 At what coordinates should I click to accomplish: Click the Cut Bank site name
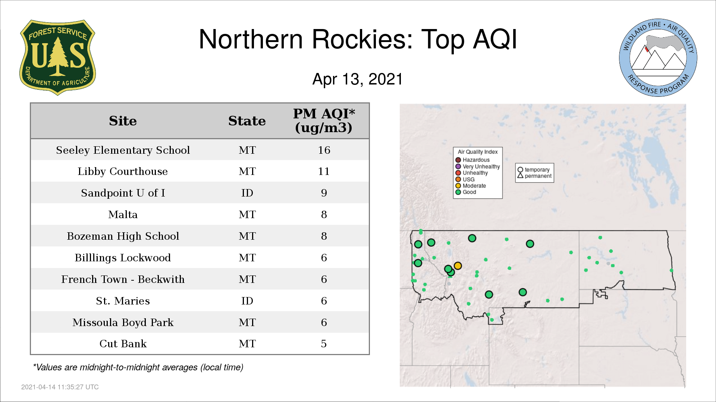[x=123, y=344]
